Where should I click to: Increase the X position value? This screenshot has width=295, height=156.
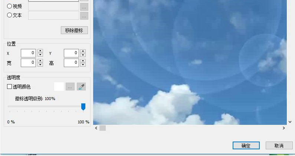coord(40,51)
